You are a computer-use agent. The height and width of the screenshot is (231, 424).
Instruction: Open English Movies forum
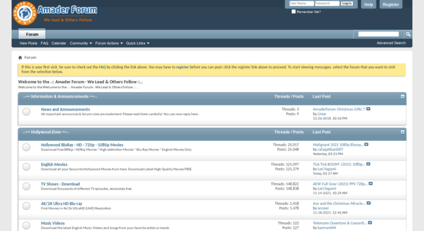coord(54,164)
